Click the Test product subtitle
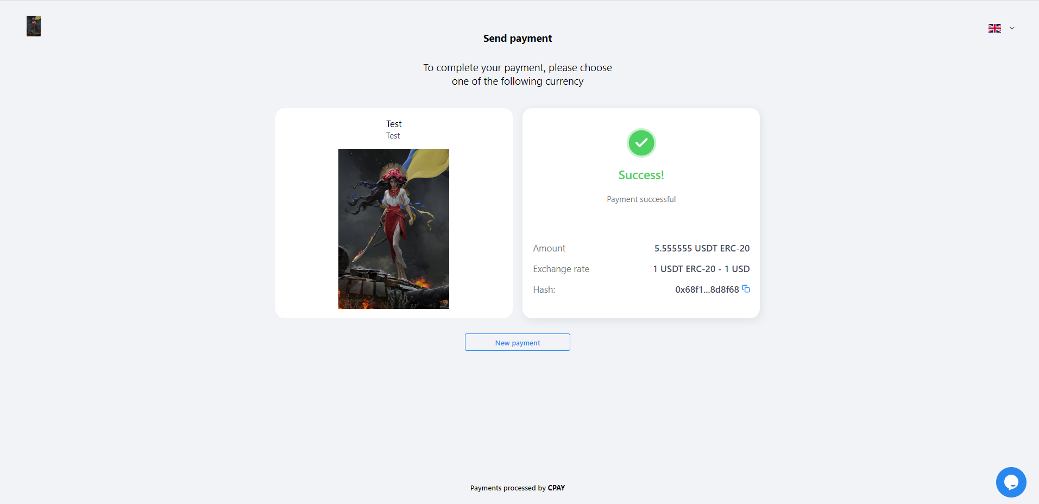The height and width of the screenshot is (504, 1039). 393,136
